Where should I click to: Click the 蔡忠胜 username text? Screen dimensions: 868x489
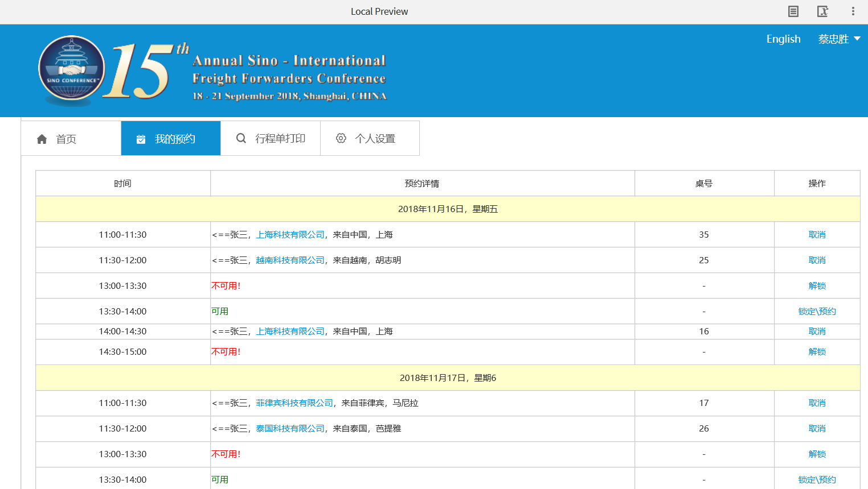(x=833, y=39)
